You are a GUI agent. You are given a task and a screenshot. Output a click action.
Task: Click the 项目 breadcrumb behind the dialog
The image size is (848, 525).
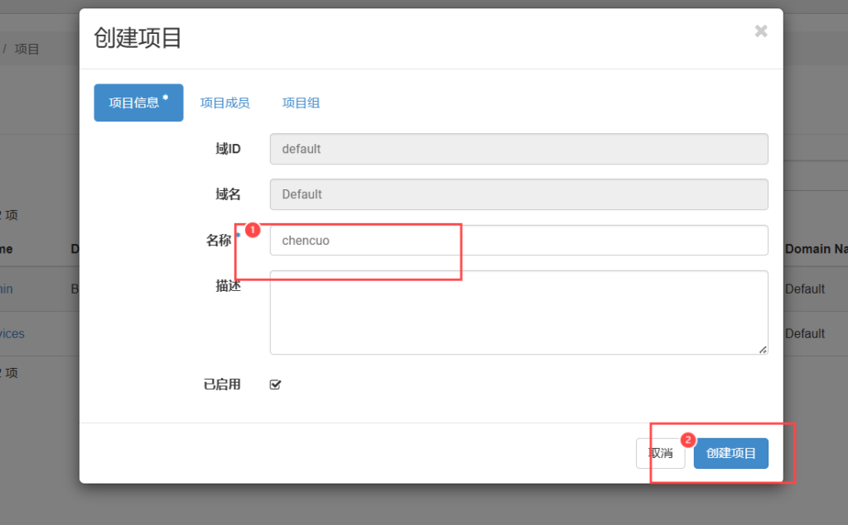(x=27, y=49)
